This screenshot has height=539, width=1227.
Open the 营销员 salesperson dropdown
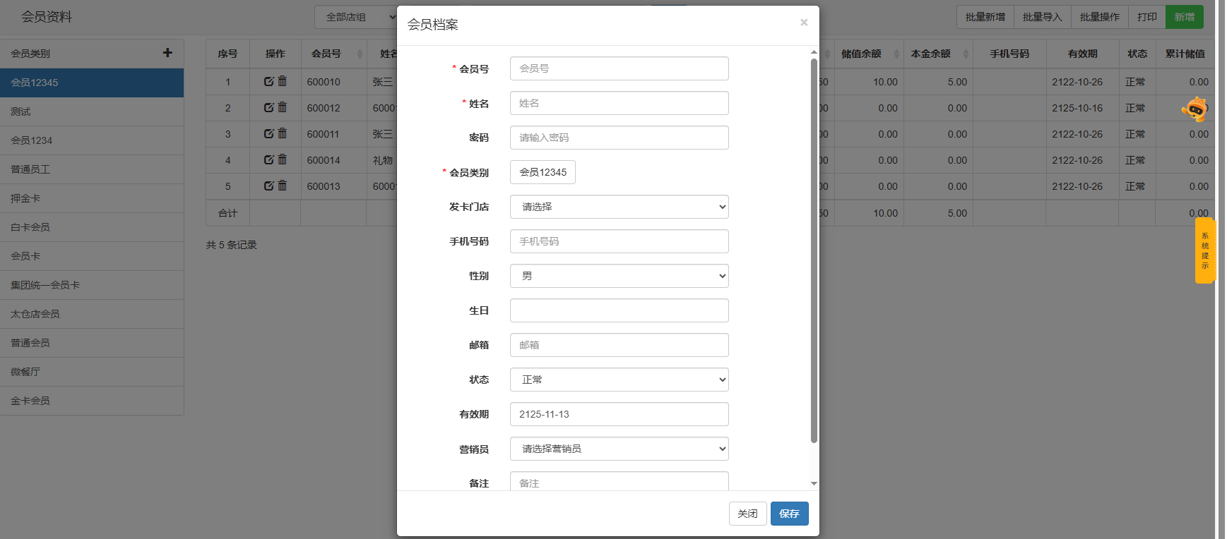(619, 449)
